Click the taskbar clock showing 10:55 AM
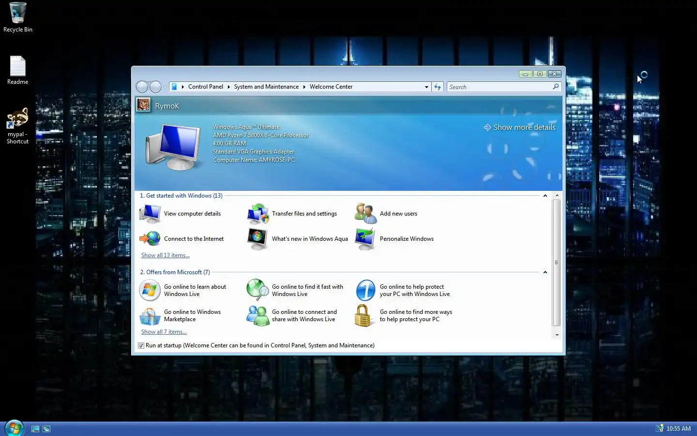 click(x=678, y=429)
